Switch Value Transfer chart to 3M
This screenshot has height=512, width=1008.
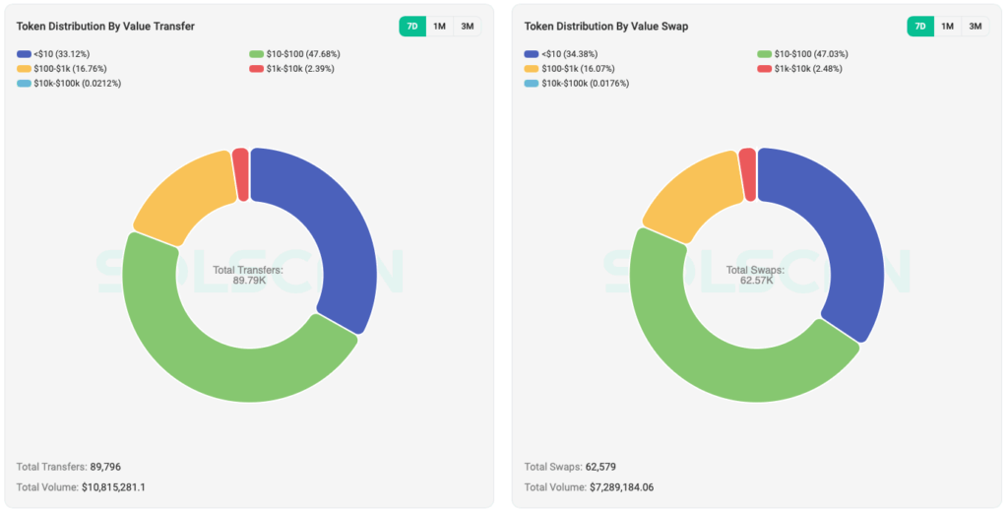click(x=467, y=27)
